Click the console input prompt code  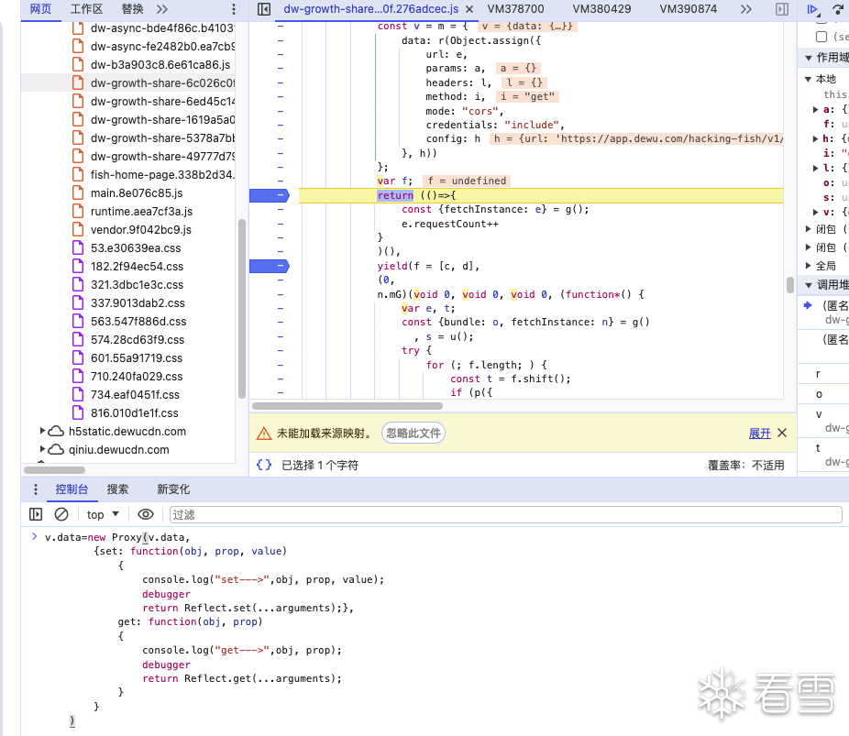[x=215, y=629]
